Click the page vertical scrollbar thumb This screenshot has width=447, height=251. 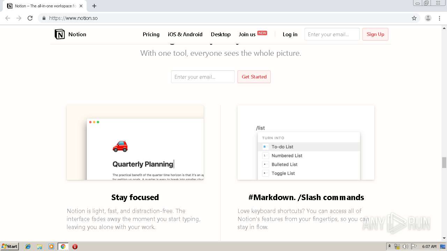click(x=444, y=162)
